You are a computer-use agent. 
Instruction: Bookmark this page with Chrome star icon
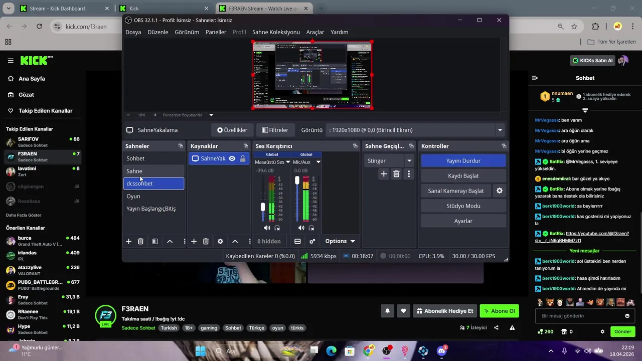(574, 27)
